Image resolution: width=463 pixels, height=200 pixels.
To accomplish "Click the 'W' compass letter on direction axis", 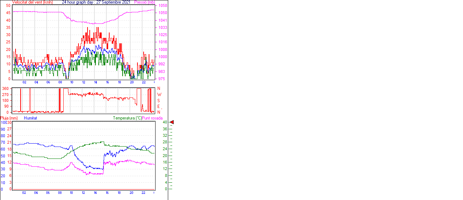I will [x=159, y=95].
